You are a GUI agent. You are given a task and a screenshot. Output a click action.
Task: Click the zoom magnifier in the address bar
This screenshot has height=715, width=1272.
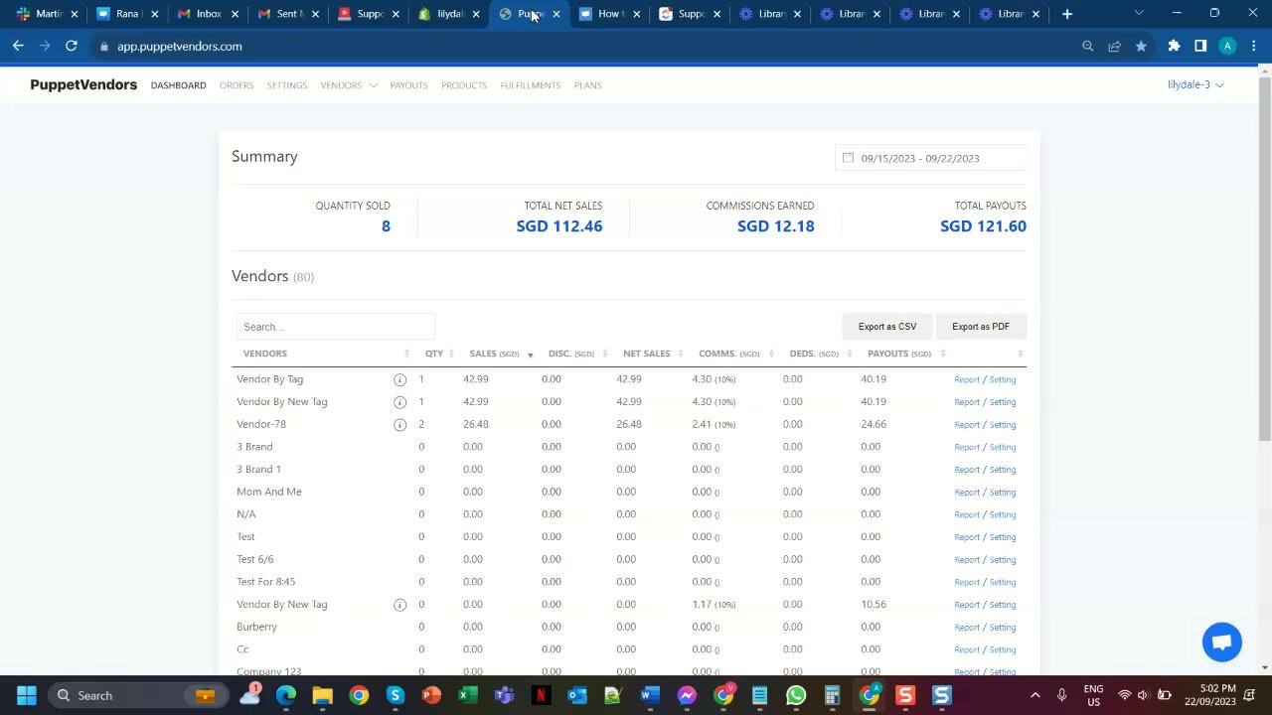tap(1087, 46)
